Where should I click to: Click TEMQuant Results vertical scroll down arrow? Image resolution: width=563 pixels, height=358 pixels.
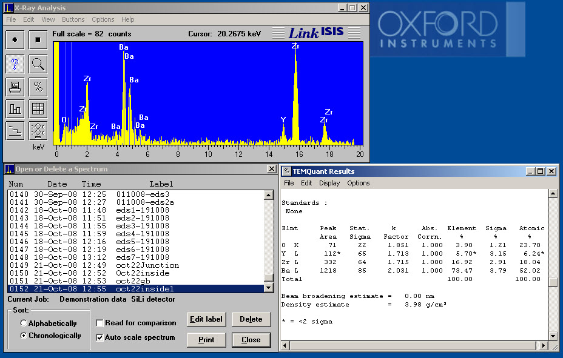[553, 336]
